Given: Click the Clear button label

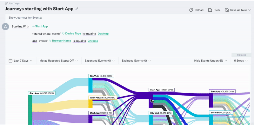Looking at the screenshot, I should [x=217, y=10].
